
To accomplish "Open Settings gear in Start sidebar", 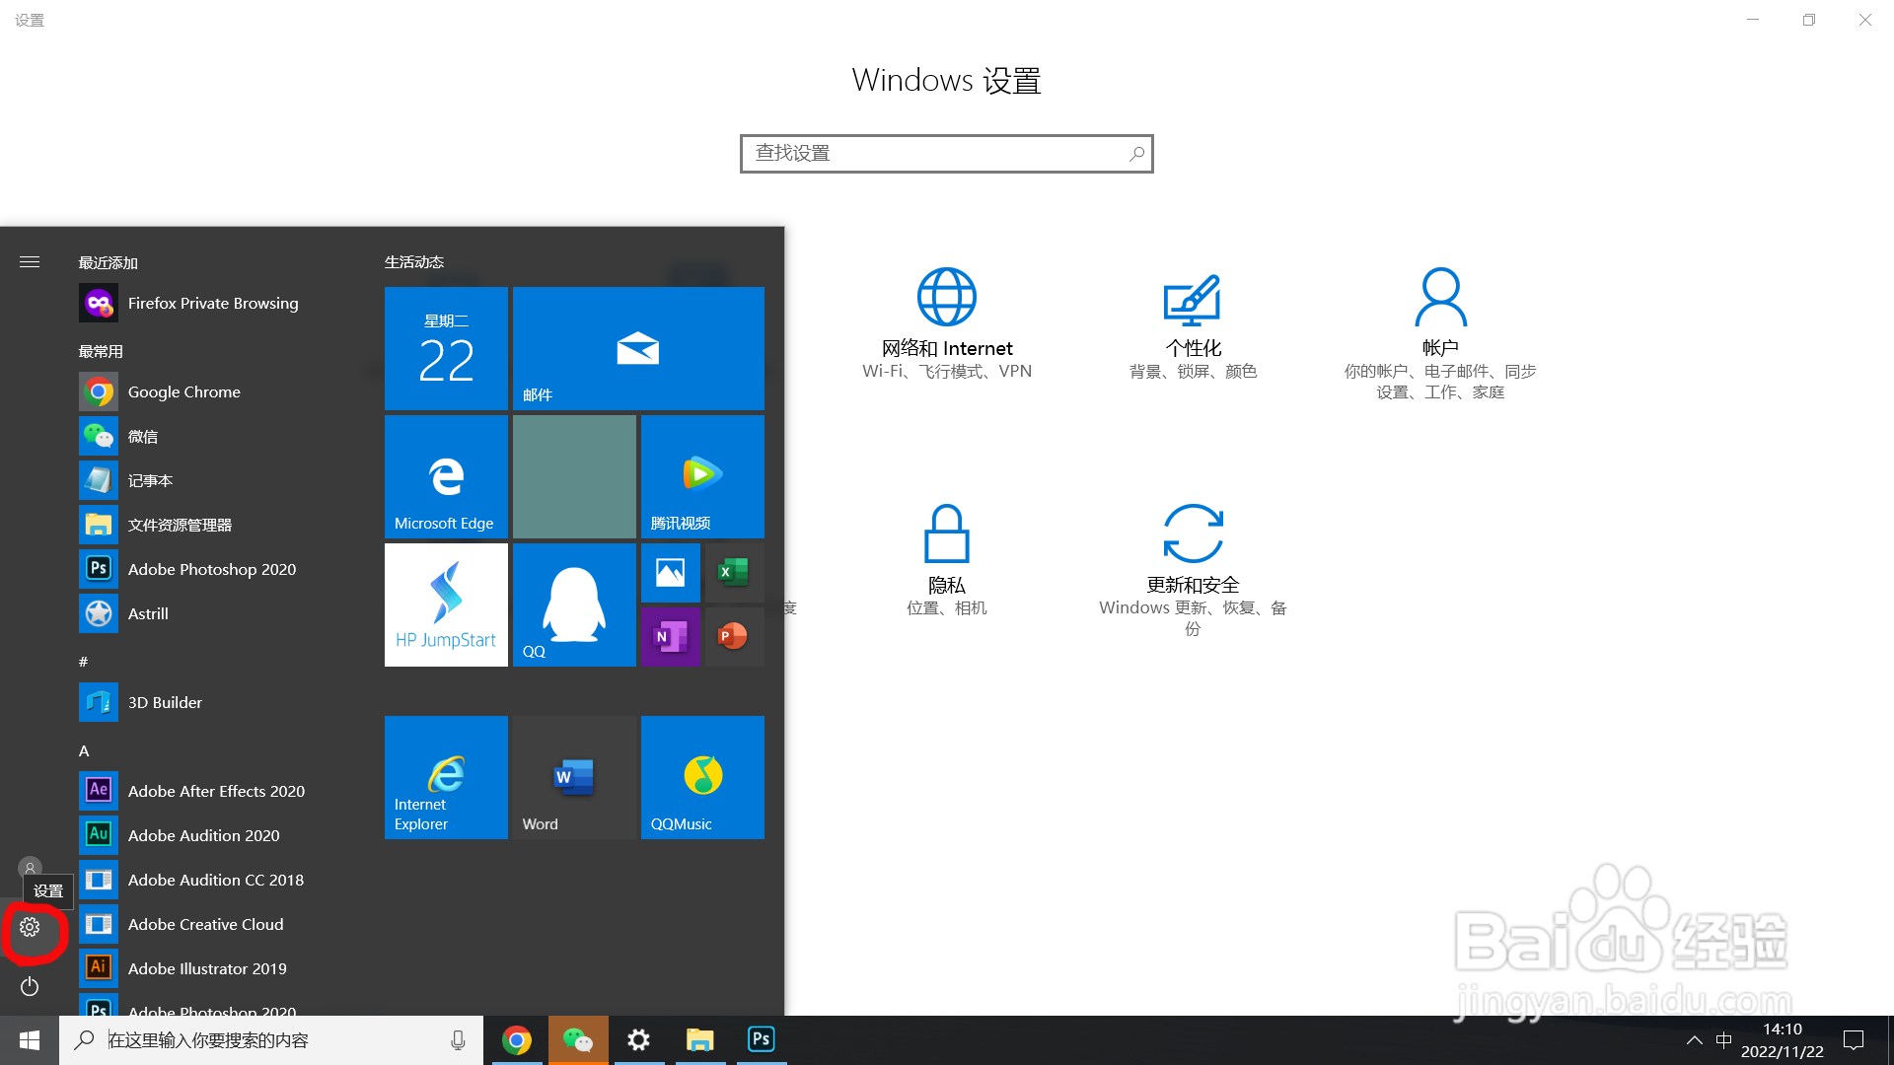I will pyautogui.click(x=30, y=927).
